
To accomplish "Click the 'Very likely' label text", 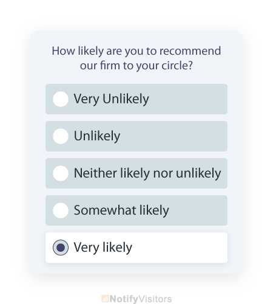I will [x=103, y=247].
